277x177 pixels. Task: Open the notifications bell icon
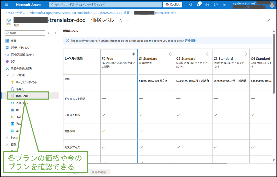(198, 5)
